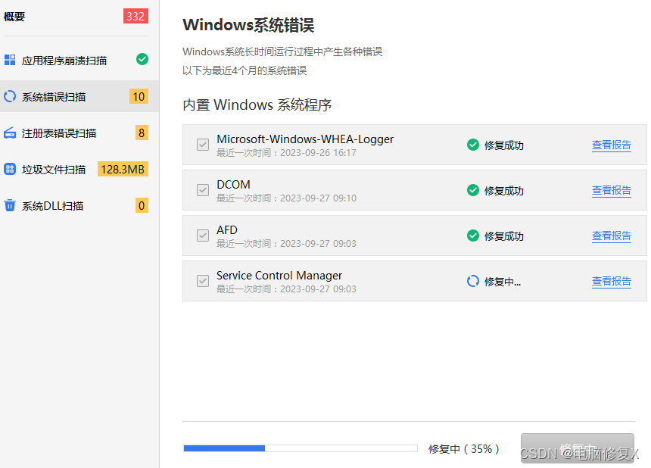
Task: Toggle checkbox for AFD entry
Action: point(203,236)
